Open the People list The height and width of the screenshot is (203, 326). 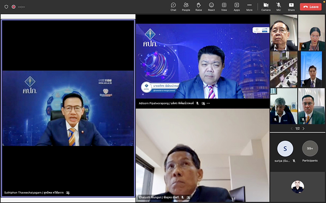coord(186,6)
